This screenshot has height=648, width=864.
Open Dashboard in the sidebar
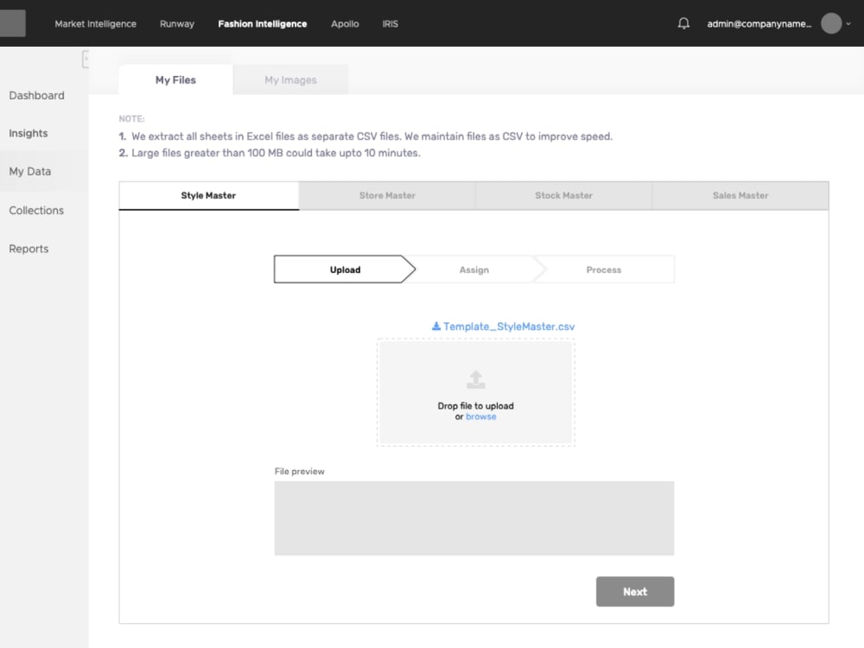pos(36,95)
